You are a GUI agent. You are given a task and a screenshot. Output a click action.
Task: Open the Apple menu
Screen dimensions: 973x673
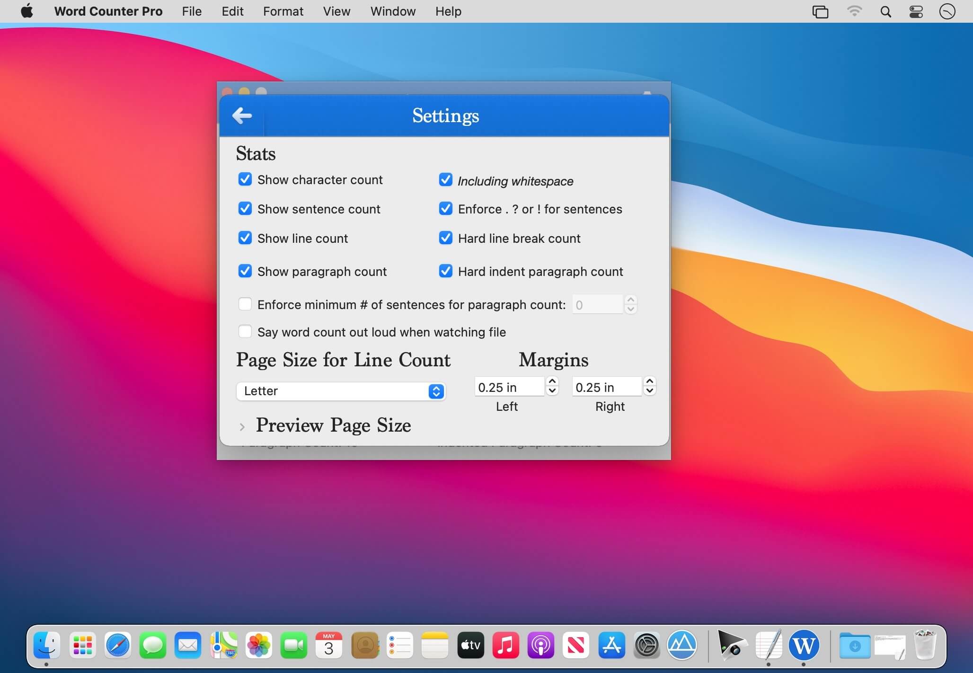point(27,11)
